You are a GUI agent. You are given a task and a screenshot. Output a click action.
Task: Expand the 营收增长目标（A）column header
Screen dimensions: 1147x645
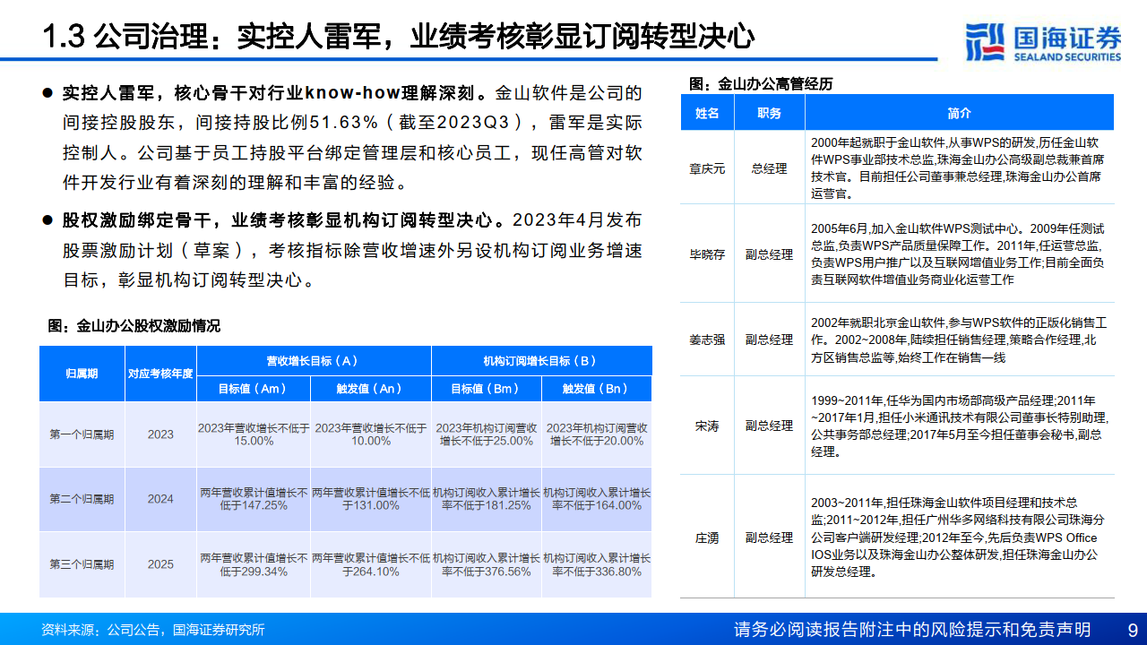pos(315,360)
